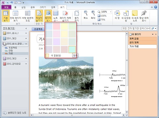Image resolution: width=159 pixels, height=118 pixels.
Task: Click the search all notebooks field
Action: 137,29
